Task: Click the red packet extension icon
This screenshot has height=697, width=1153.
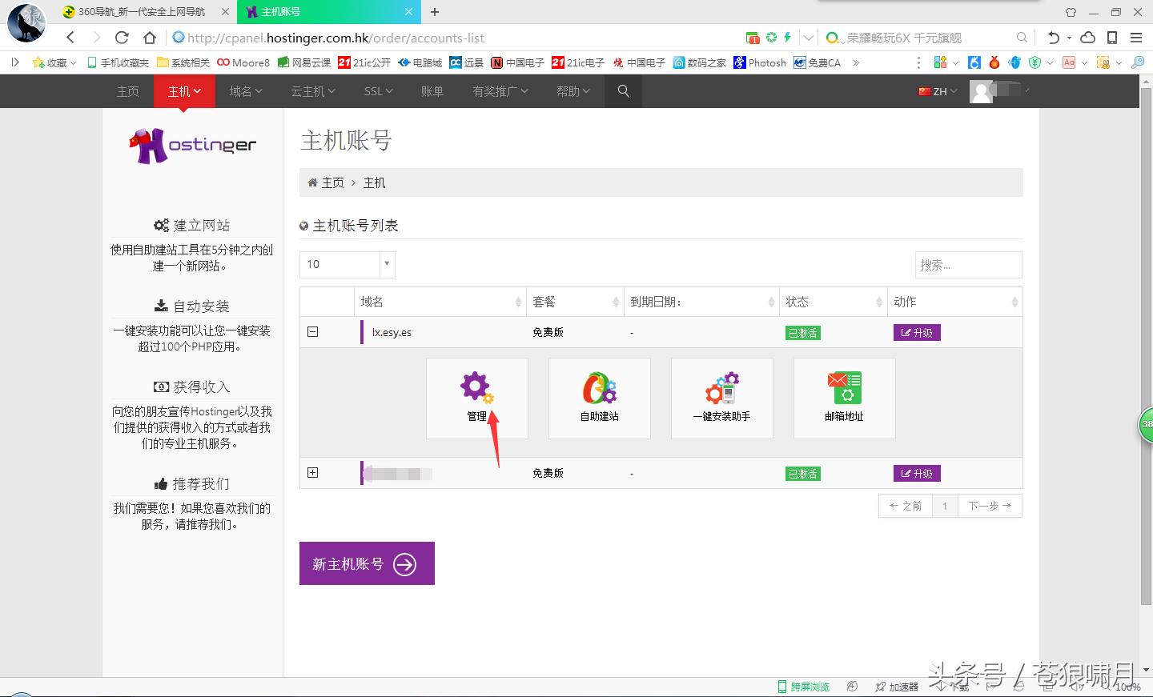Action: [994, 62]
